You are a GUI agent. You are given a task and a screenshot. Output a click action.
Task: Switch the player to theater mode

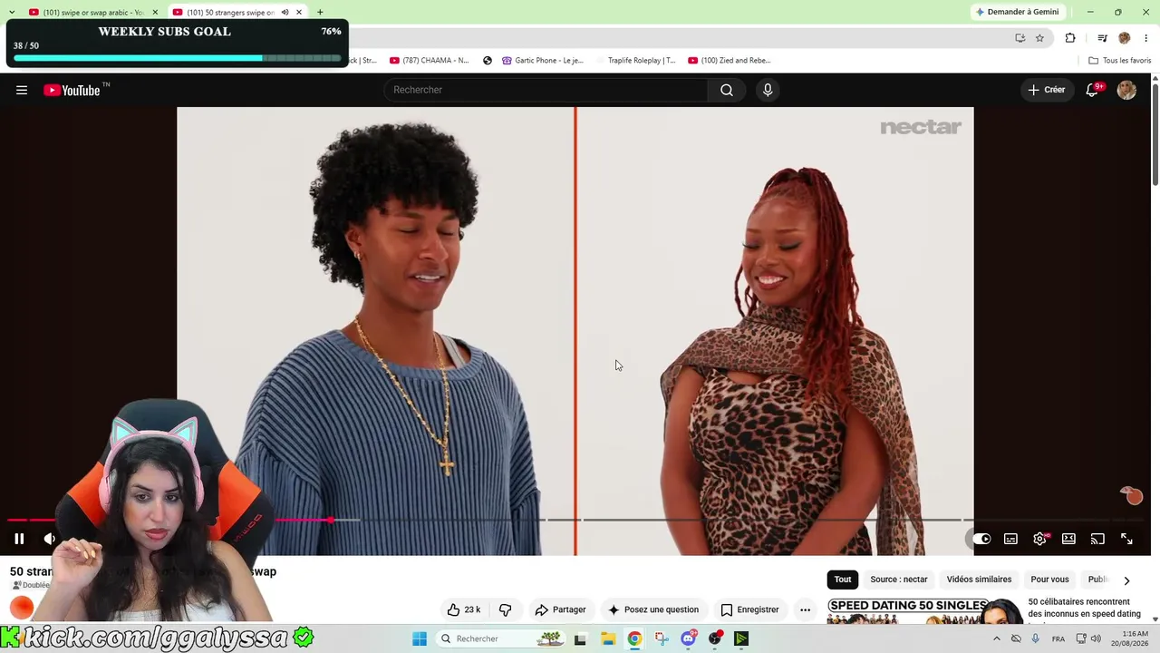coord(1068,539)
